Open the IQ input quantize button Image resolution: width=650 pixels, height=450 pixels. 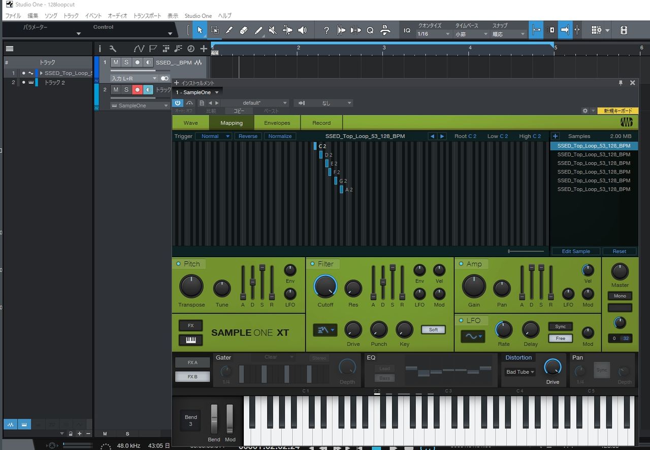pyautogui.click(x=407, y=30)
